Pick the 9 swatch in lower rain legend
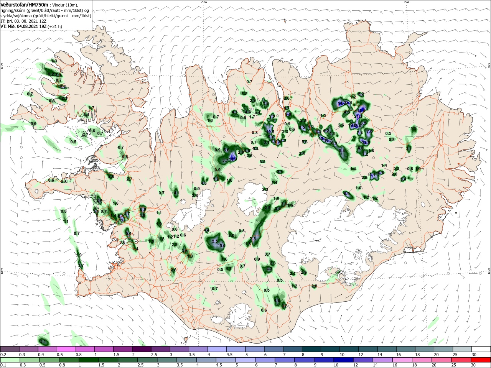 pyautogui.click(x=323, y=360)
